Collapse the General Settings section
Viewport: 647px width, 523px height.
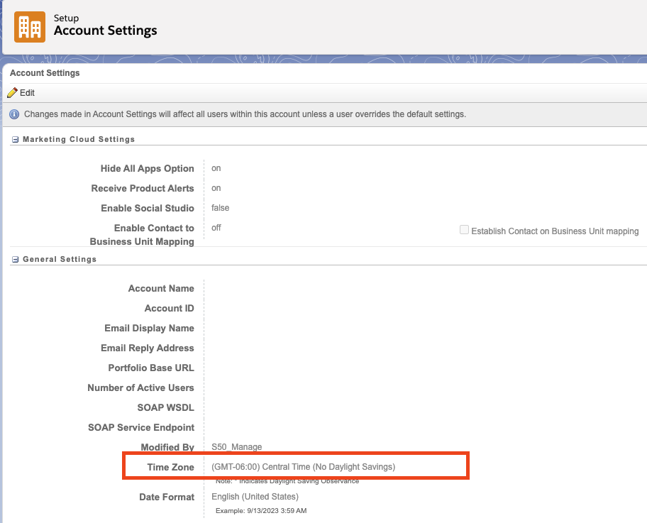16,259
